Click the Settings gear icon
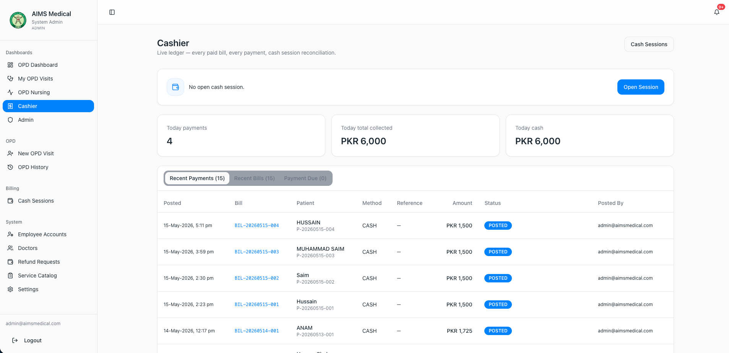729x353 pixels. (10, 289)
